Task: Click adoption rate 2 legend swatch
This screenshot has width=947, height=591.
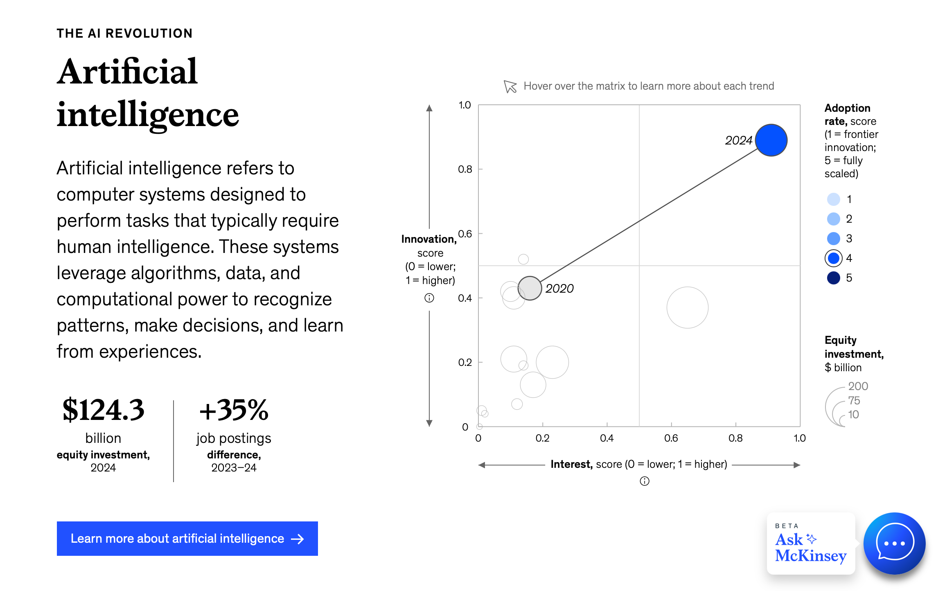Action: pos(833,219)
